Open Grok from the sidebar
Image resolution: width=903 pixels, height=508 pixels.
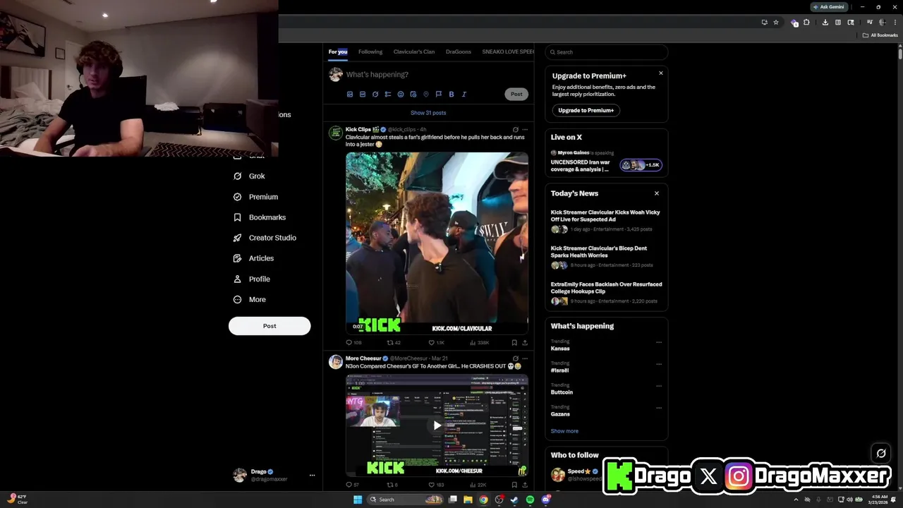point(250,176)
